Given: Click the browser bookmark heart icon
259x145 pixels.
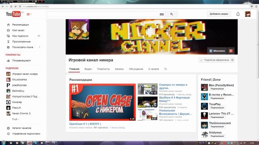Looking at the screenshot, I should pyautogui.click(x=252, y=6).
